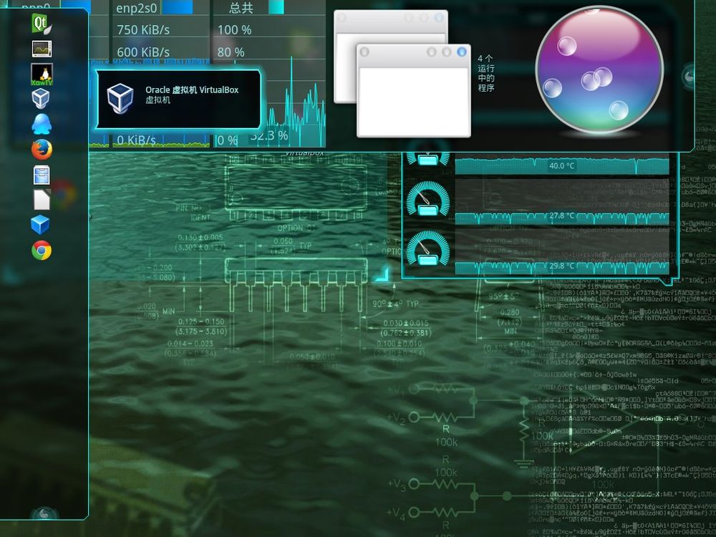
Task: Launch the solid blue cube application
Action: [x=40, y=225]
